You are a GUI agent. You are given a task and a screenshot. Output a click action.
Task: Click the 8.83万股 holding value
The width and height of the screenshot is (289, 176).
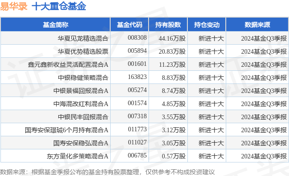[173, 78]
